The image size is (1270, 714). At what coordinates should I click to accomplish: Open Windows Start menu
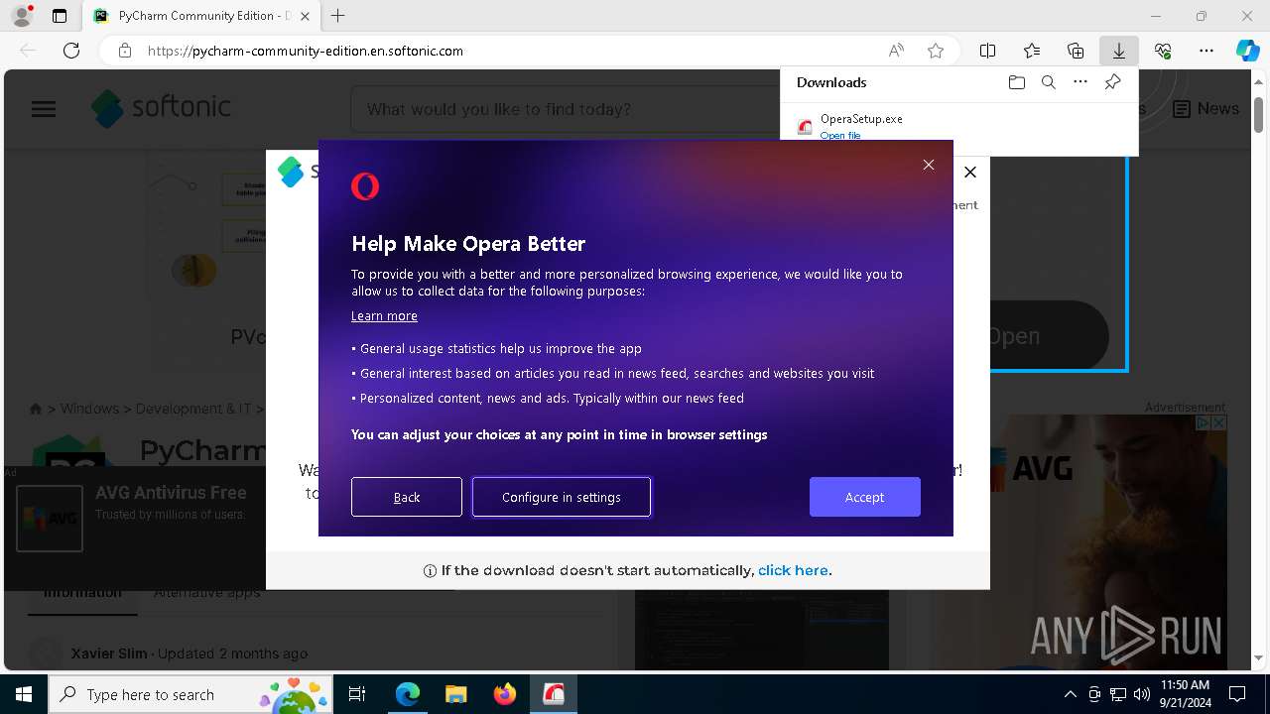(24, 694)
